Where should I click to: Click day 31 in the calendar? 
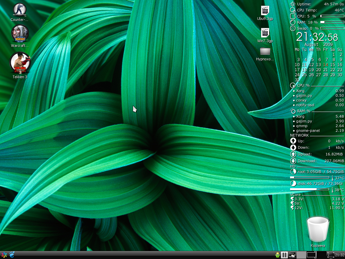pos(297,80)
